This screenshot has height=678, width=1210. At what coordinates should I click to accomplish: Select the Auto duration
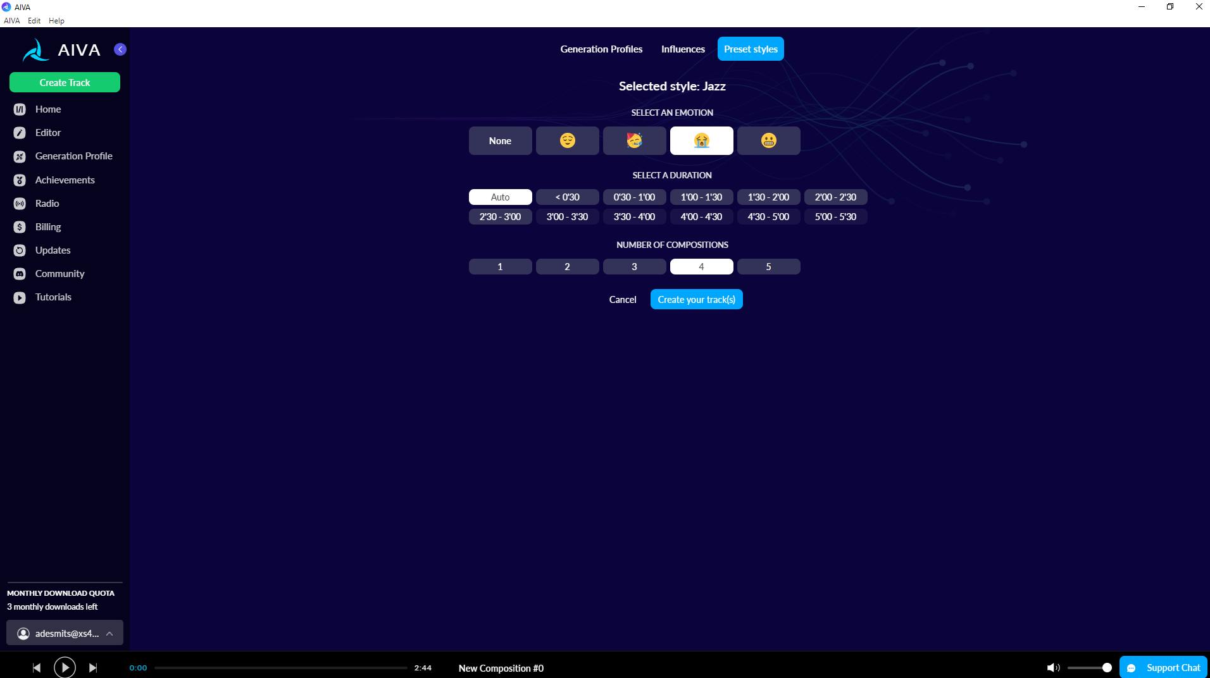point(500,197)
